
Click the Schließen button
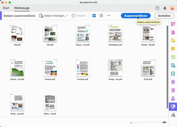pyautogui.click(x=164, y=16)
